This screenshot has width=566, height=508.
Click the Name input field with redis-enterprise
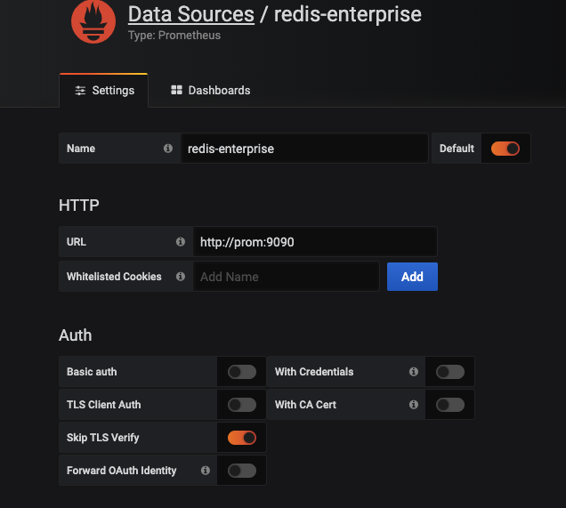304,149
